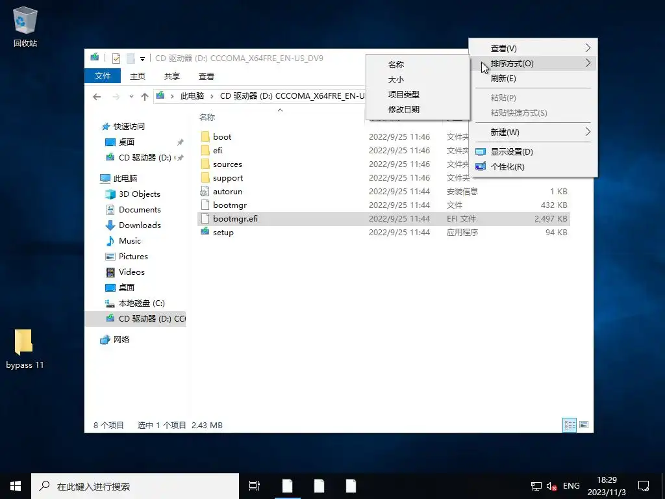Image resolution: width=665 pixels, height=499 pixels.
Task: Click the forward navigation arrow
Action: (116, 97)
